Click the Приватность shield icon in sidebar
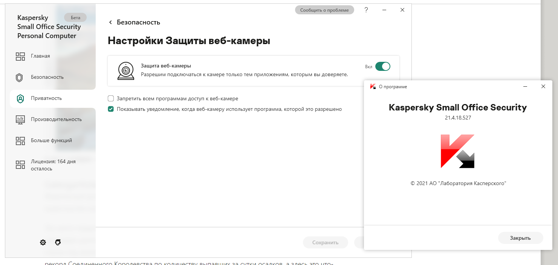Image resolution: width=558 pixels, height=265 pixels. click(20, 98)
